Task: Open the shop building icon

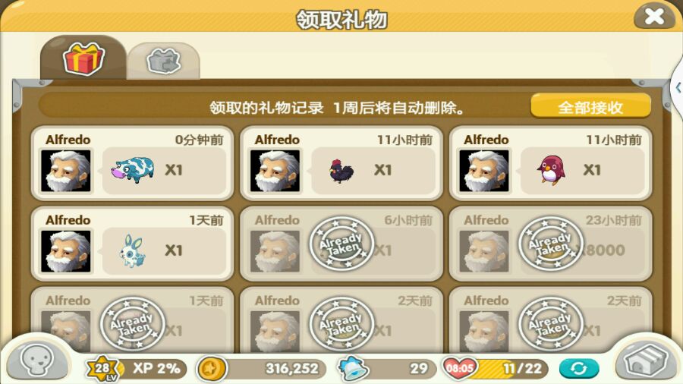Action: (646, 360)
